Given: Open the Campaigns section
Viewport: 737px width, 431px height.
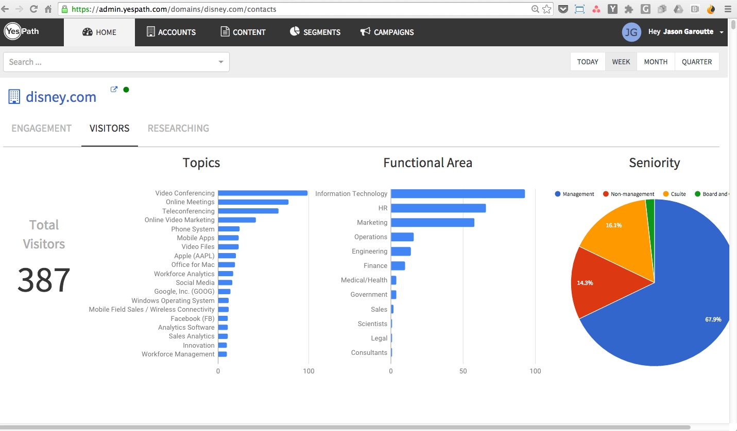Looking at the screenshot, I should tap(387, 32).
